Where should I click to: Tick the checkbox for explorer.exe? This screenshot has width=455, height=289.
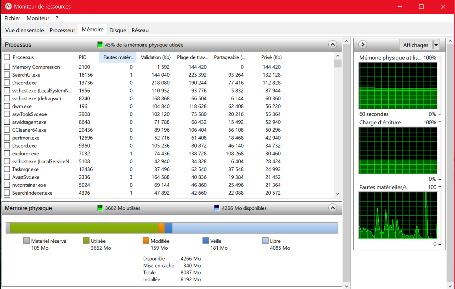pos(7,154)
